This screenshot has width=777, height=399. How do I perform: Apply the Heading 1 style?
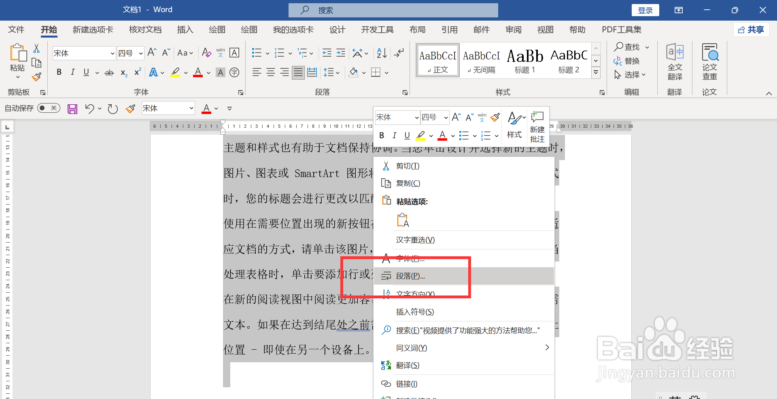(x=525, y=60)
